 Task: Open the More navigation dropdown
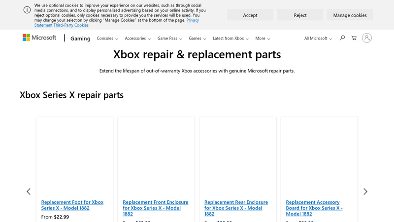263,38
